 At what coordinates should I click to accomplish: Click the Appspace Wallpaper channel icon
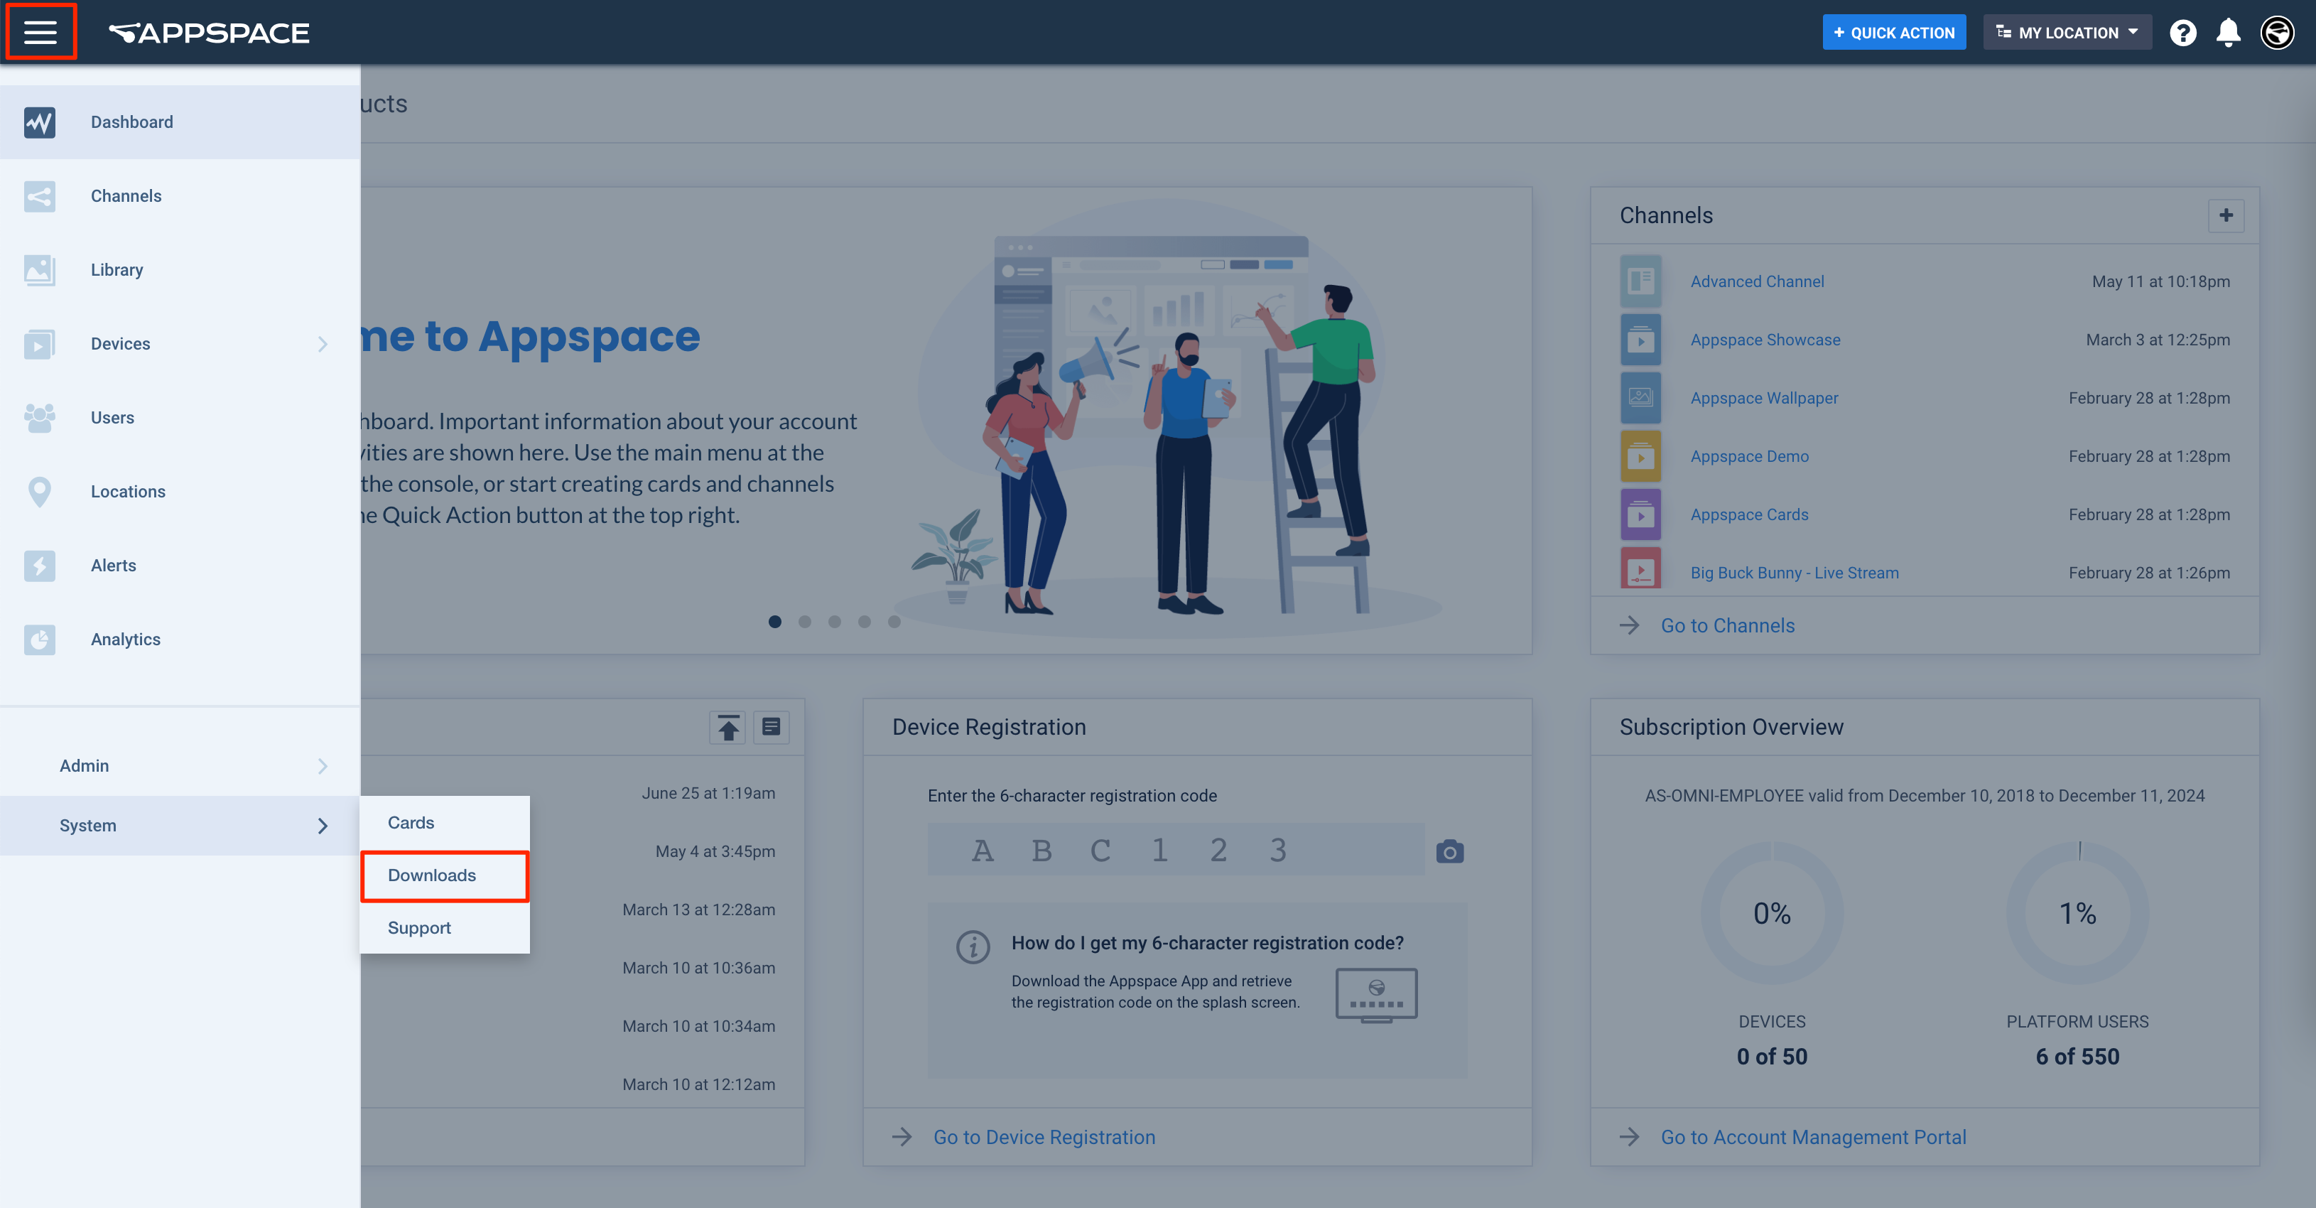tap(1640, 397)
